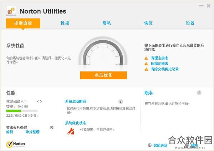Open the 清除文档历史记录 link
Viewport: 214px width, 151px height.
(165, 69)
